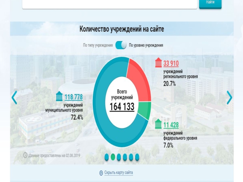Select the green active carousel dot
Screen dimensions: 243x182
113,157
